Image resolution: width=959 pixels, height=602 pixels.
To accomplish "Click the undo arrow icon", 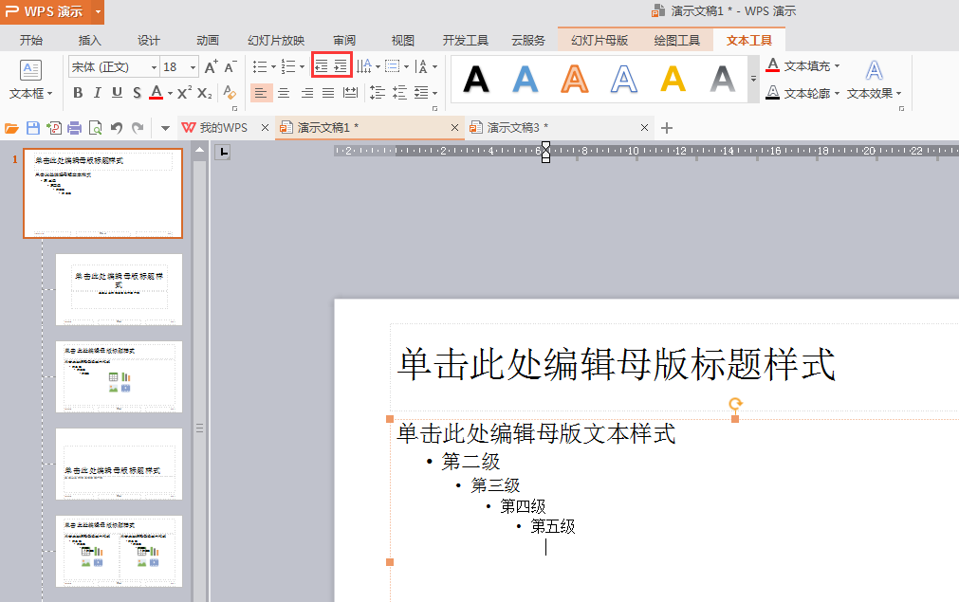I will (x=117, y=128).
